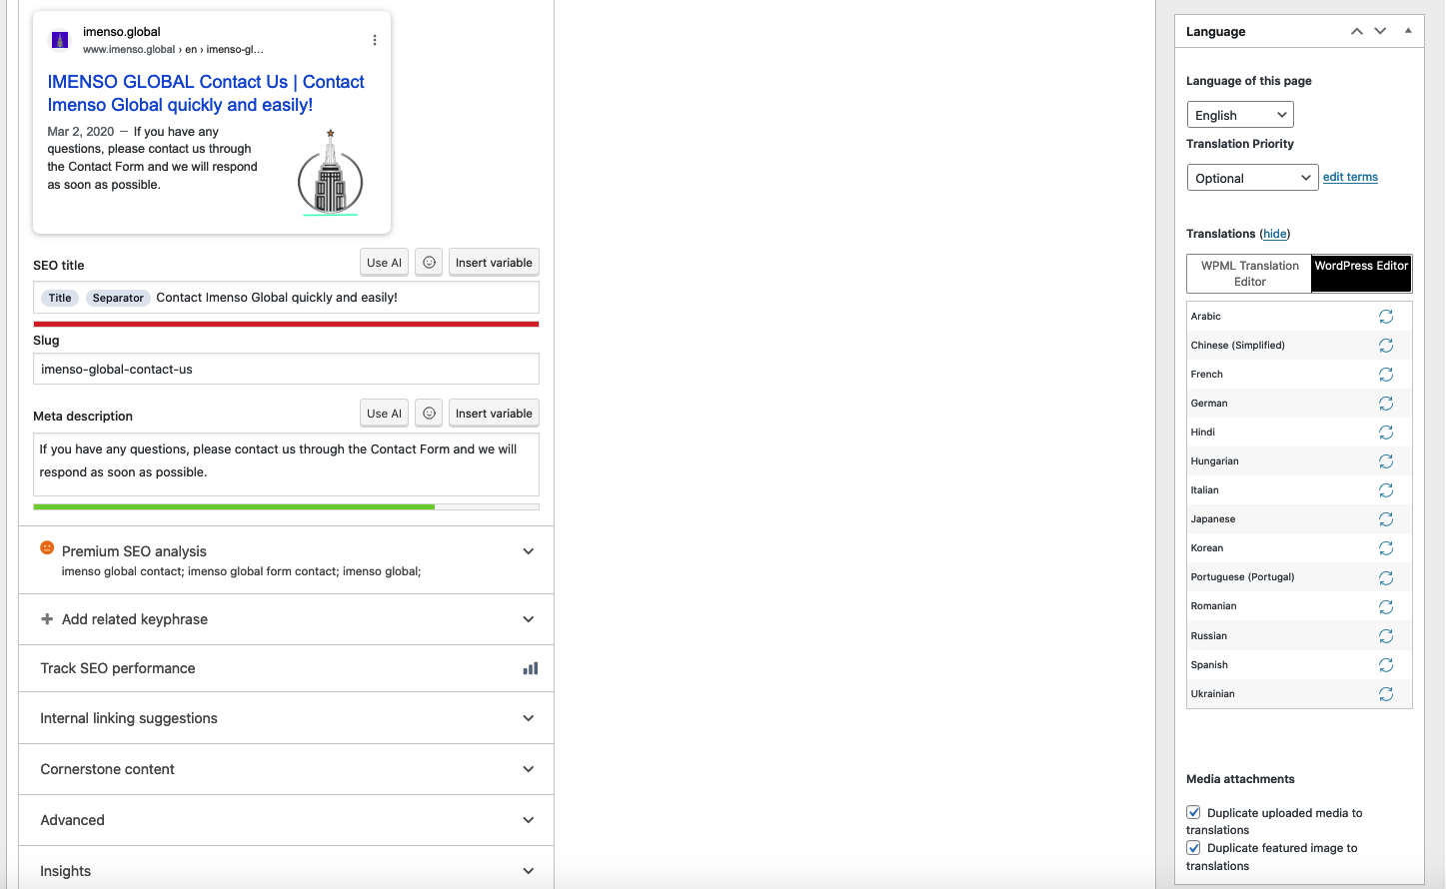Click the Arabic translation refresh icon
The width and height of the screenshot is (1446, 889).
click(x=1386, y=317)
